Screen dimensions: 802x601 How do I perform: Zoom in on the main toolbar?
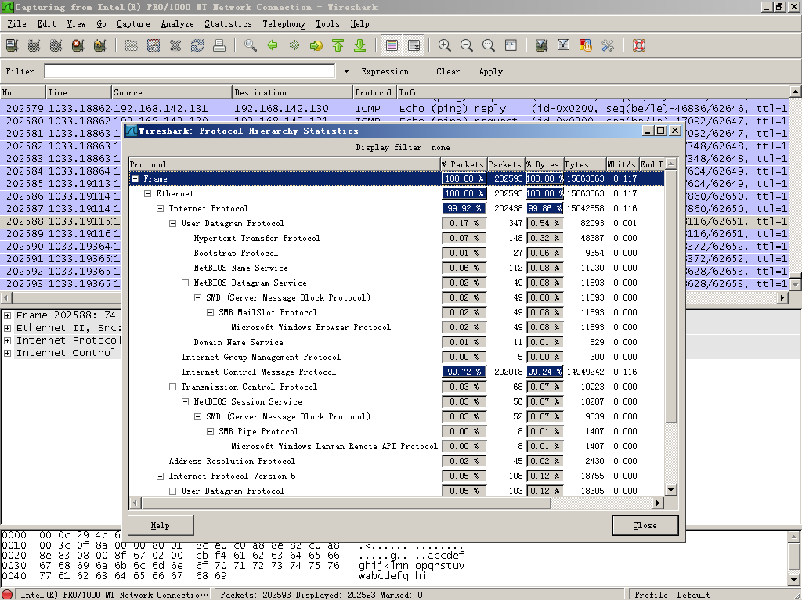[x=445, y=45]
